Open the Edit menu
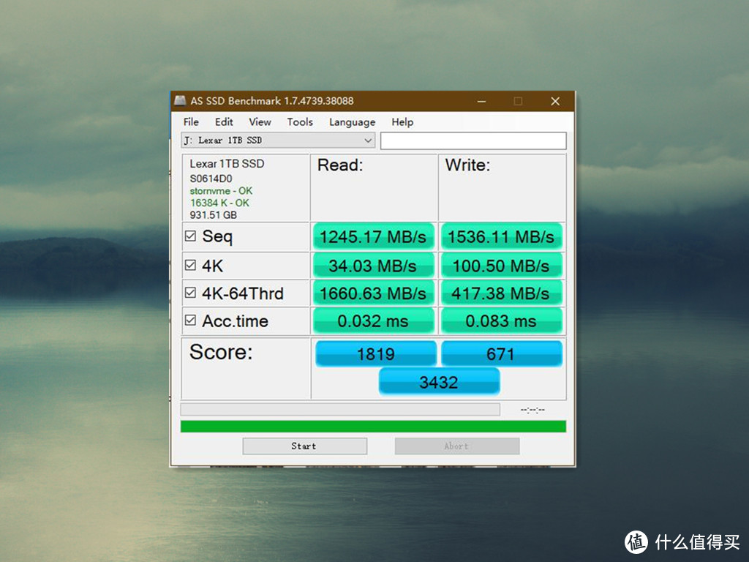The image size is (749, 562). coord(224,122)
